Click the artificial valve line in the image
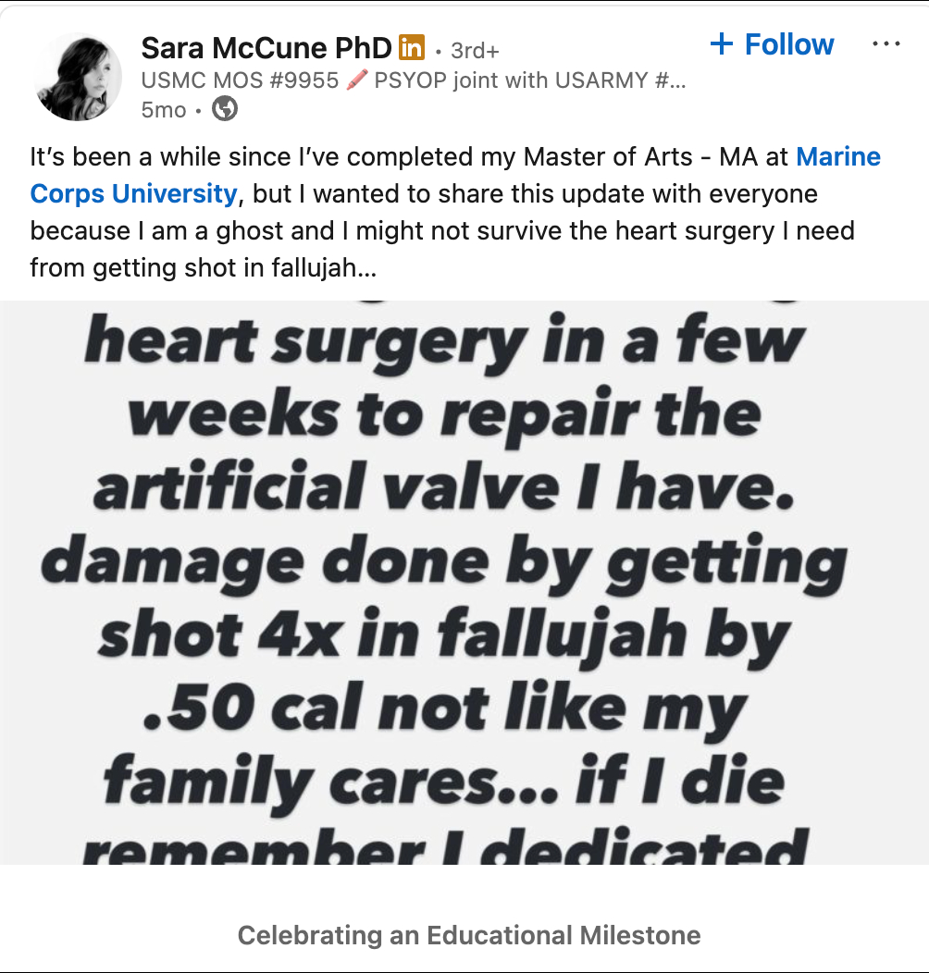Viewport: 929px width, 973px height. 443,488
